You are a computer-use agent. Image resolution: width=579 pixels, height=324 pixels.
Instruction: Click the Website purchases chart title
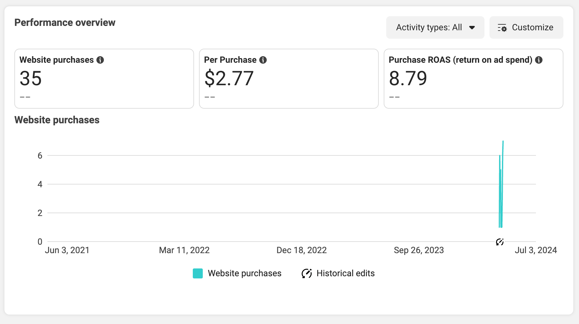pyautogui.click(x=57, y=120)
